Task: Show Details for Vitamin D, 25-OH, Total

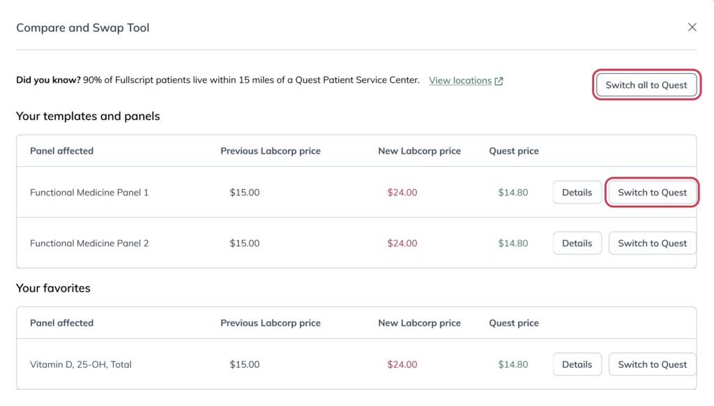Action: pos(577,364)
